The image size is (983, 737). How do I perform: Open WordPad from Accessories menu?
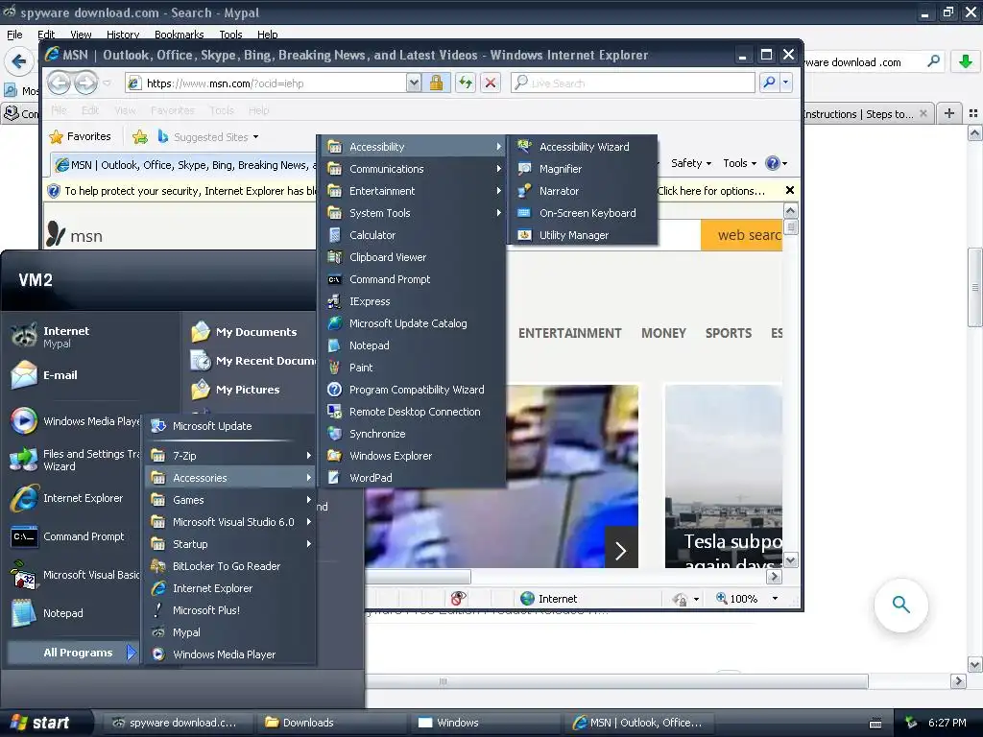click(x=413, y=478)
